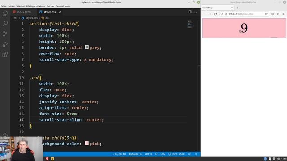Click the pink box showing 9
287x161 pixels.
click(244, 28)
